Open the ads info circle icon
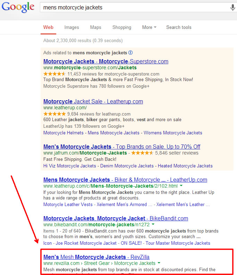The image size is (237, 275). pos(130,53)
